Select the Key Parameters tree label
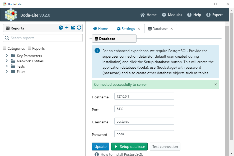This screenshot has width=234, height=156. (29, 56)
